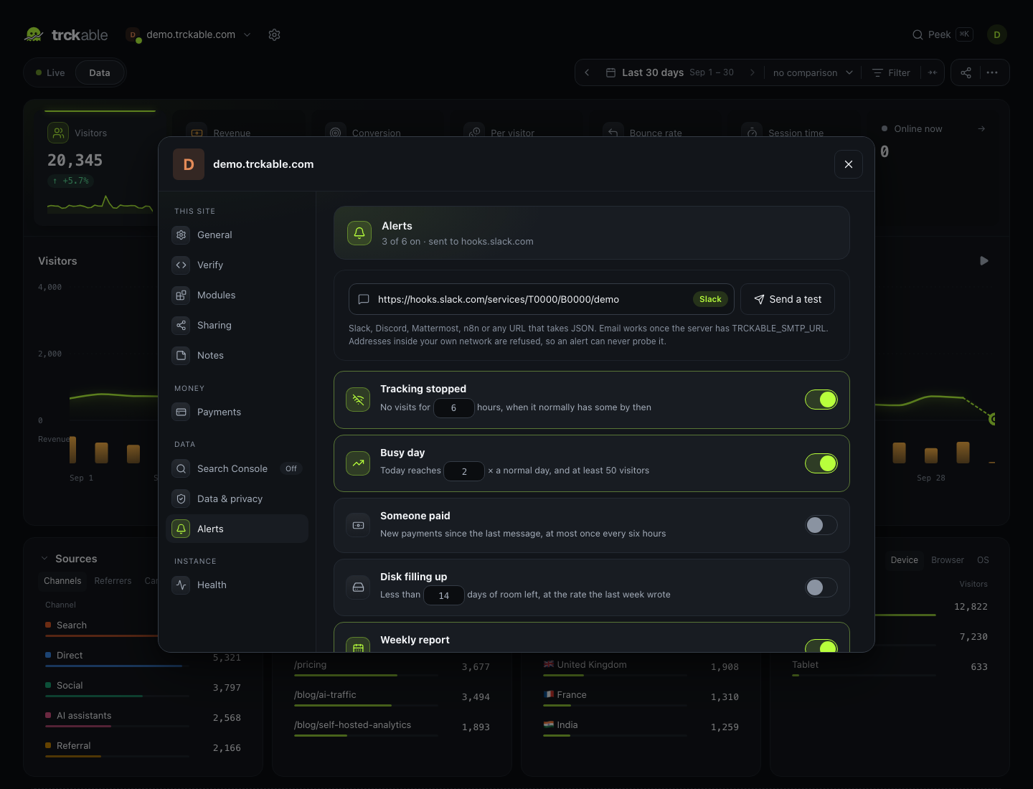Click the Payments card icon
Image resolution: width=1033 pixels, height=789 pixels.
click(181, 412)
